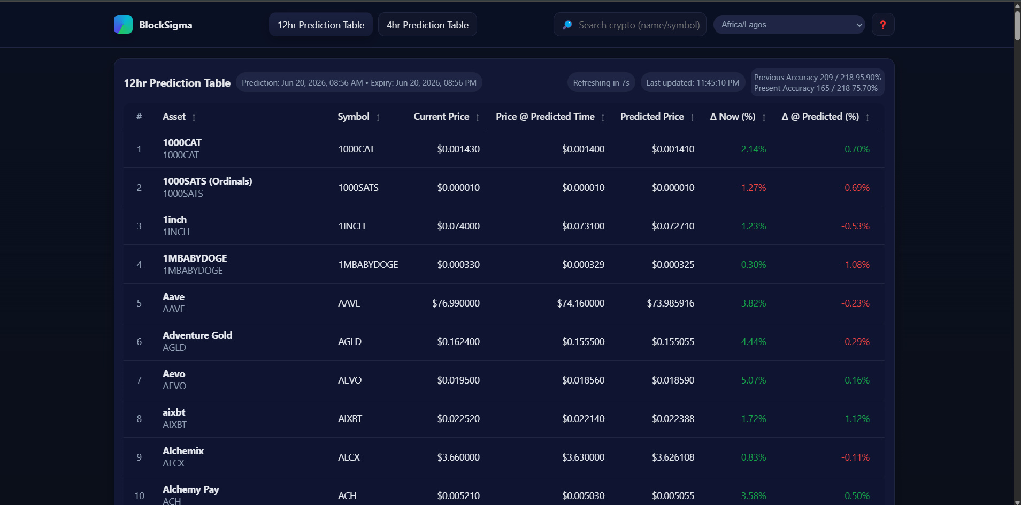Screen dimensions: 1021x505
Task: Click sort arrows next to Asset header
Action: coord(194,118)
